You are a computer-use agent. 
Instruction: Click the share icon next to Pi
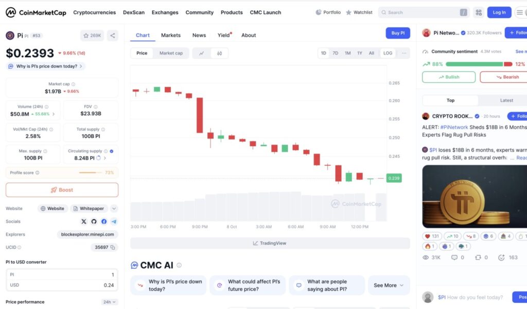pos(113,36)
